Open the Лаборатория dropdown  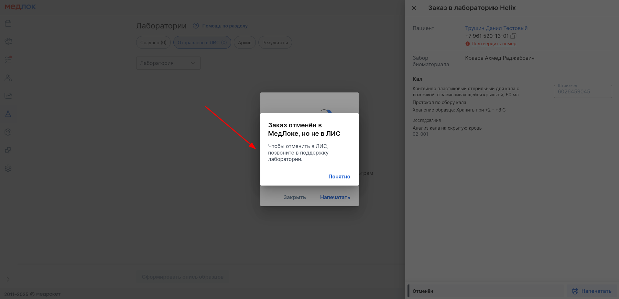(x=168, y=63)
